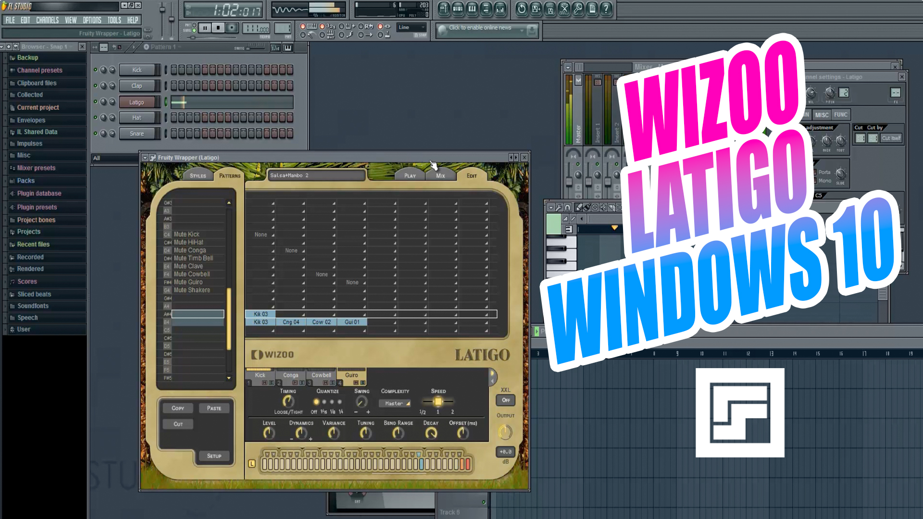The width and height of the screenshot is (923, 519).
Task: Mute the Kick track with M button
Action: tap(264, 383)
